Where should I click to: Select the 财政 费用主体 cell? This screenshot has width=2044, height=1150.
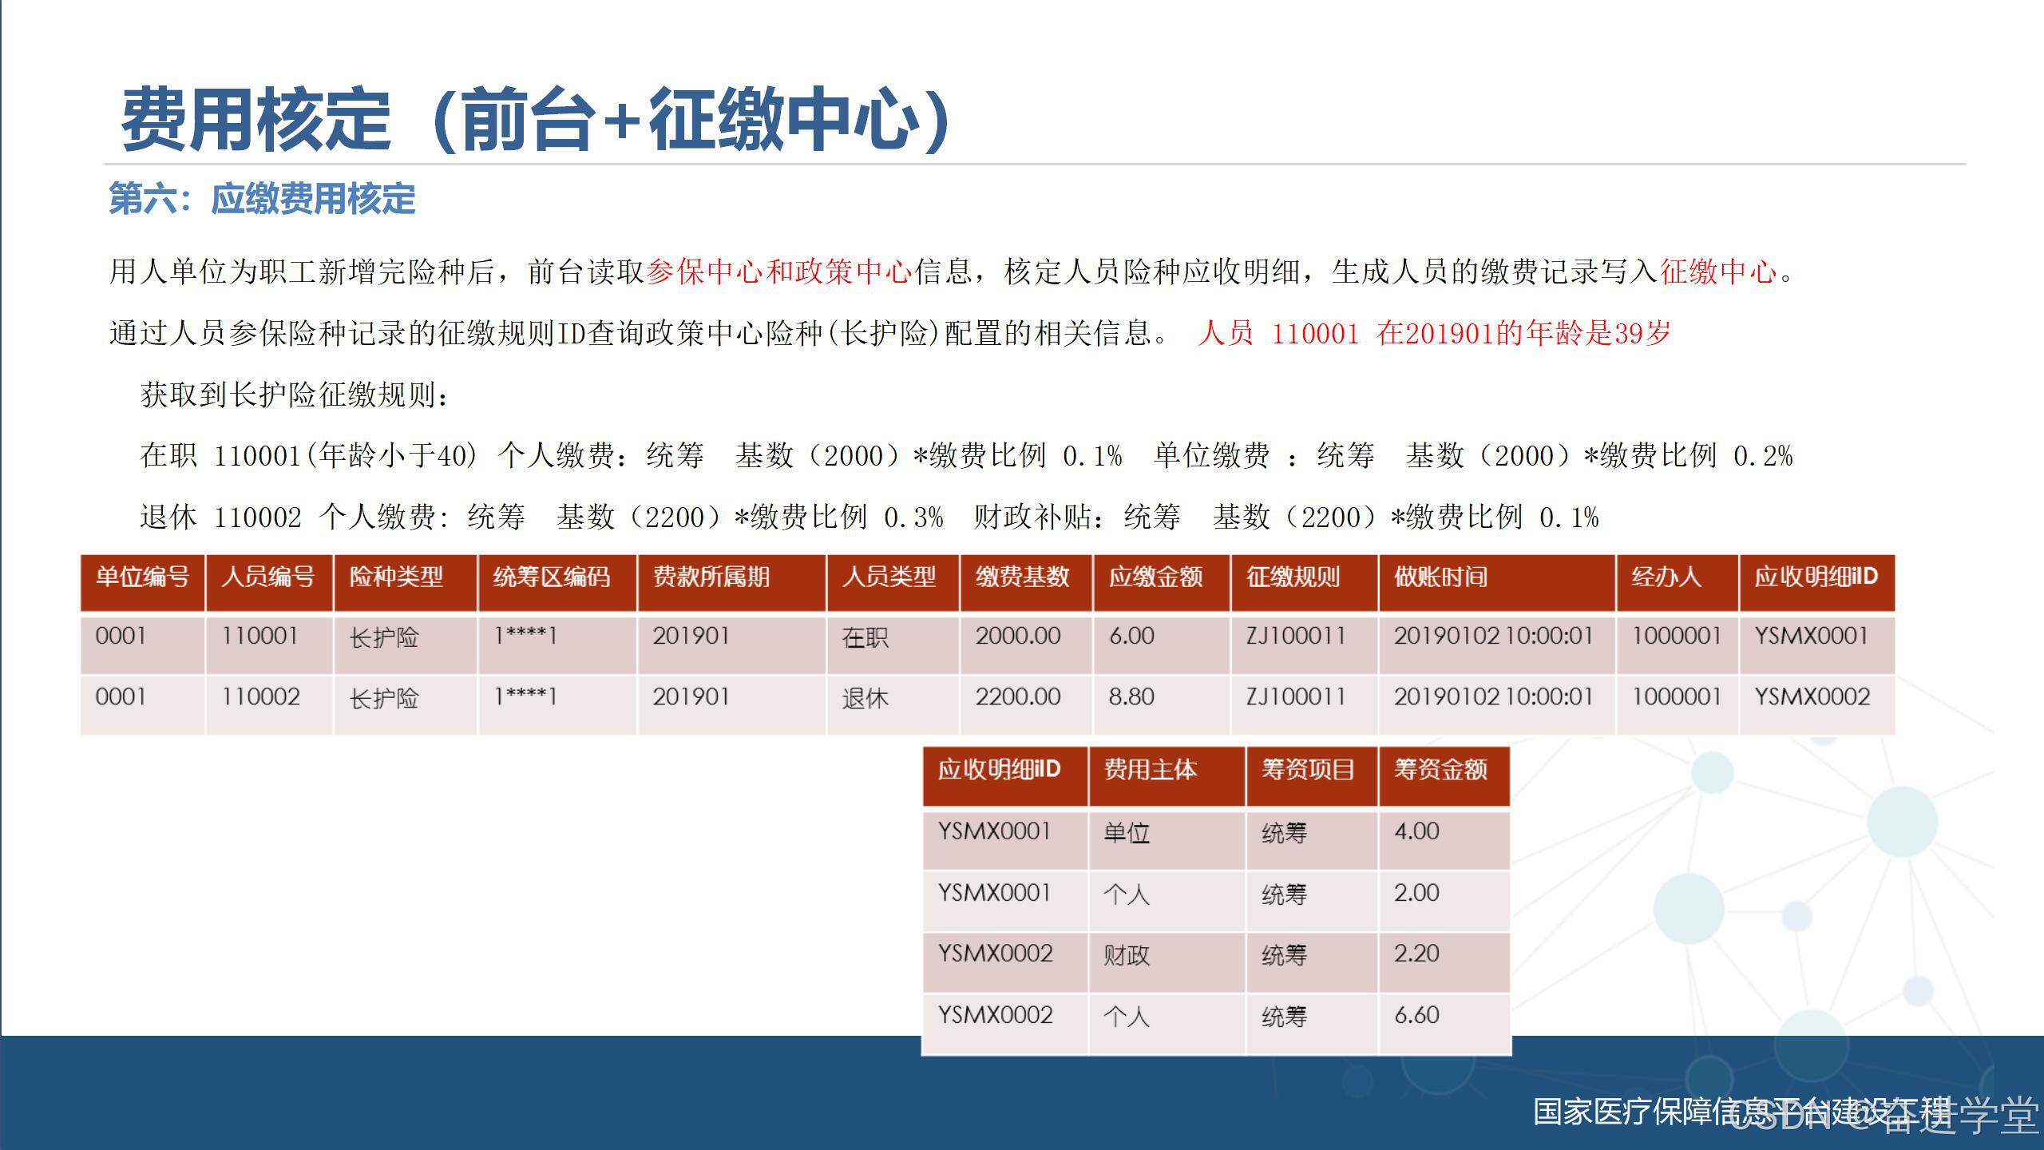pos(1126,955)
